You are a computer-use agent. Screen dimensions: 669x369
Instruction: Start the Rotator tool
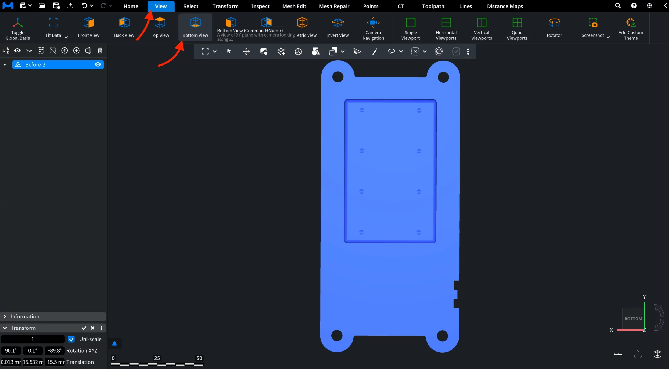coord(554,27)
